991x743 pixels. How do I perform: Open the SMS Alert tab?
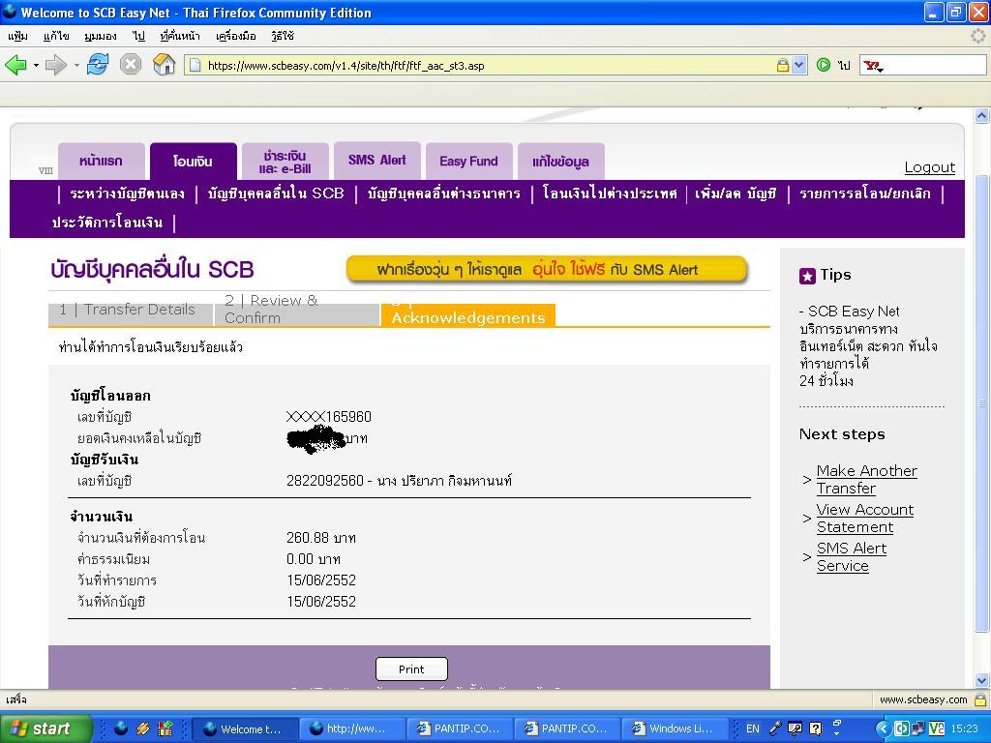[377, 161]
